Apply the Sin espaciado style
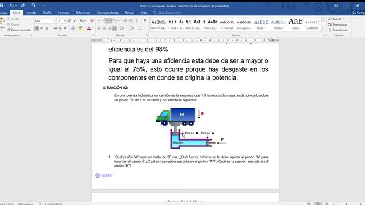365x205 pixels. (x=244, y=24)
